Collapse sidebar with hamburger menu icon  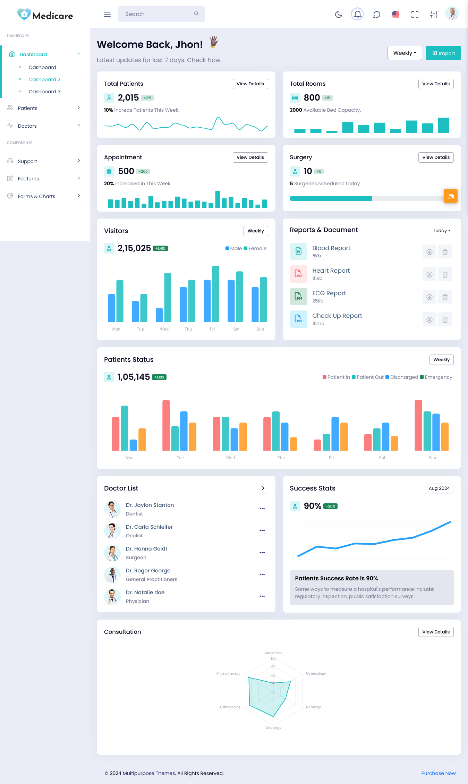(x=107, y=14)
